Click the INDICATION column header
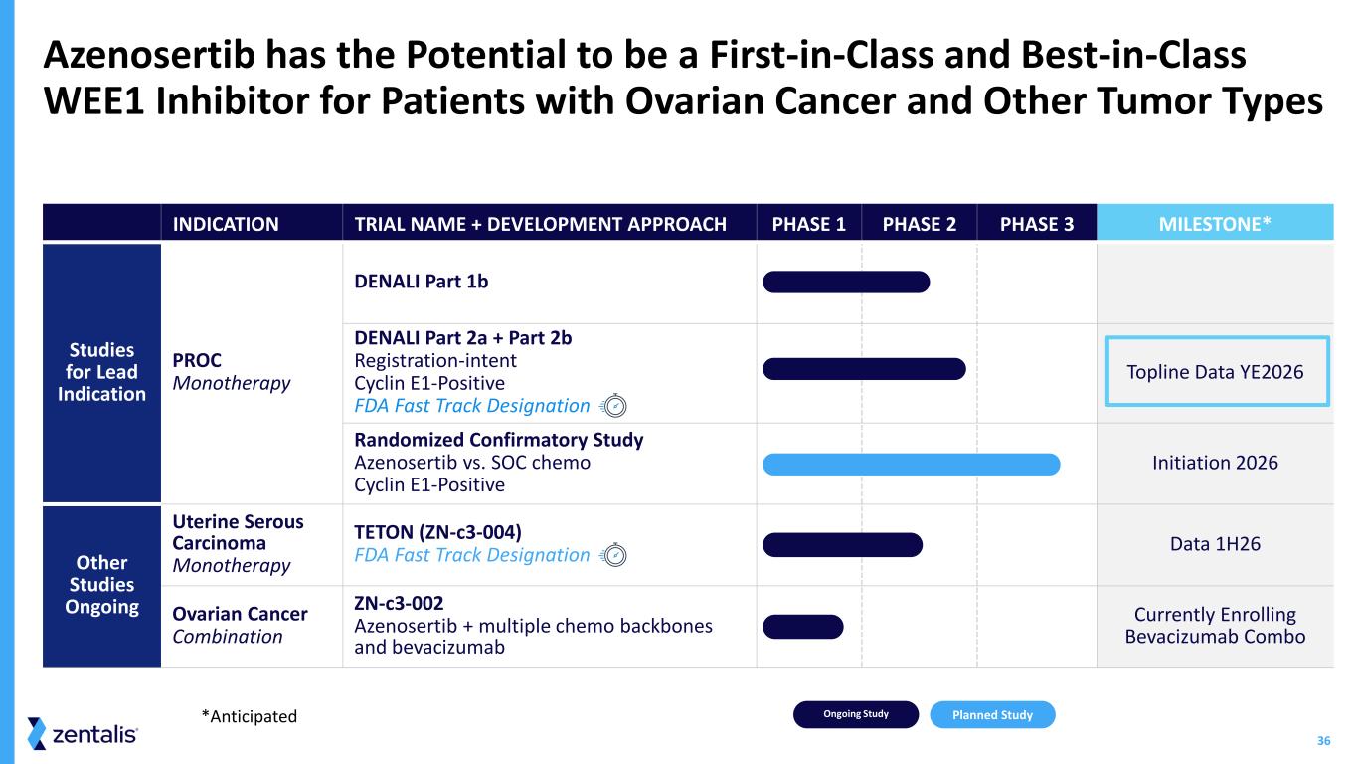This screenshot has width=1357, height=764. pyautogui.click(x=226, y=223)
